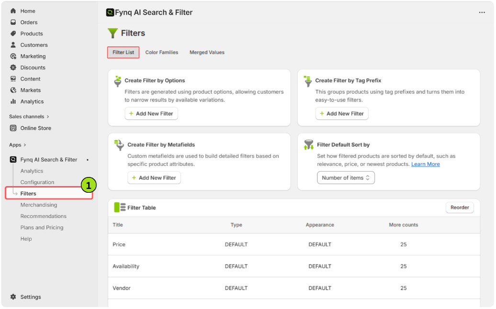The image size is (496, 309).
Task: Click the Content image icon
Action: pyautogui.click(x=13, y=79)
